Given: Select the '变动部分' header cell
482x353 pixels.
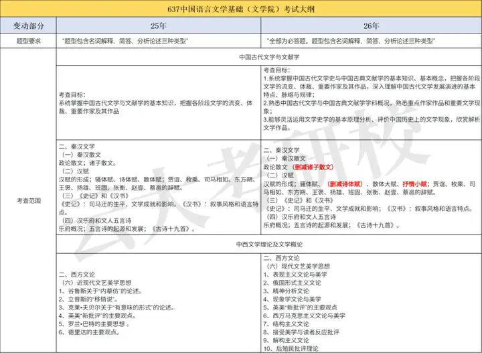Looking at the screenshot, I should coord(28,26).
